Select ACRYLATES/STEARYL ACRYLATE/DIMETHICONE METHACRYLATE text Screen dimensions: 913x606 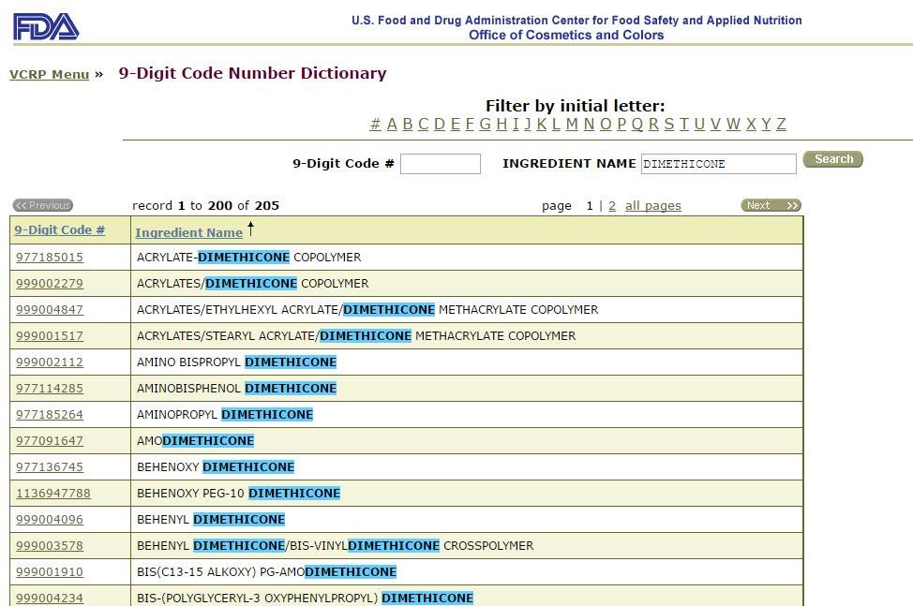tap(356, 335)
